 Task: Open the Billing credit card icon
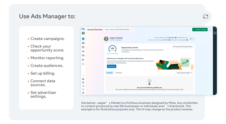pyautogui.click(x=83, y=55)
